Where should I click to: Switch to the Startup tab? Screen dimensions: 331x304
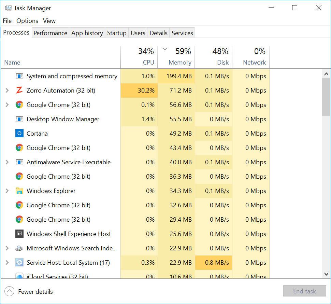117,33
